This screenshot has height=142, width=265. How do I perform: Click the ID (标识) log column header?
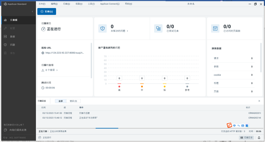[248, 107]
